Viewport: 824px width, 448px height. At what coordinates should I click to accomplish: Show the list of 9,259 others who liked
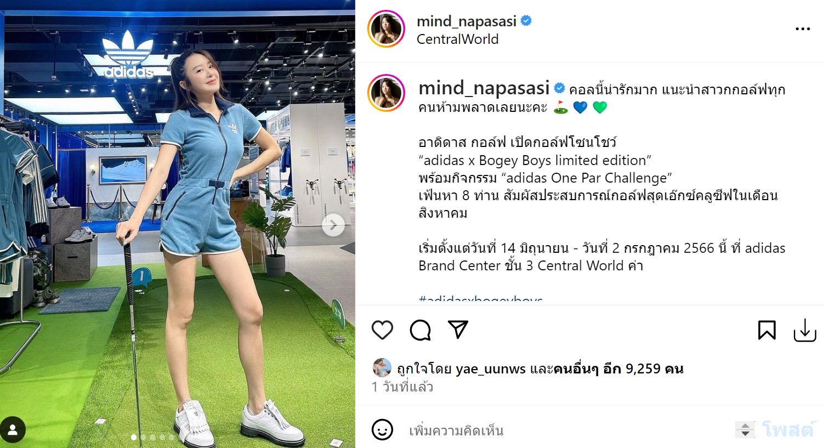click(618, 369)
